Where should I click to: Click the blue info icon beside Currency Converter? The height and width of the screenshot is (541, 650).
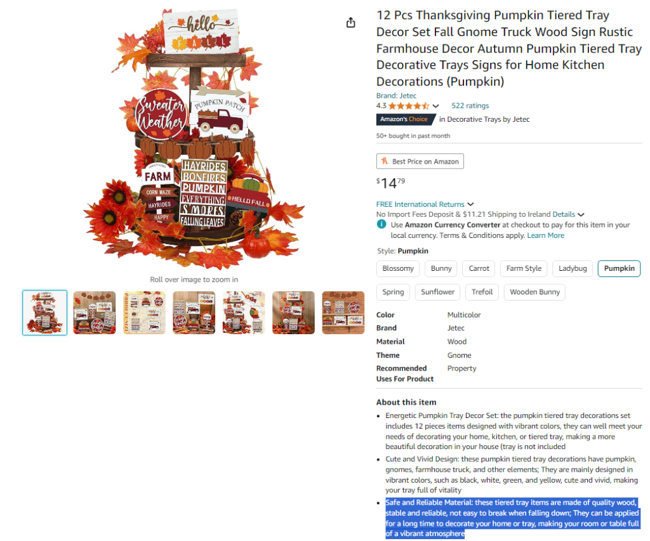(x=381, y=225)
